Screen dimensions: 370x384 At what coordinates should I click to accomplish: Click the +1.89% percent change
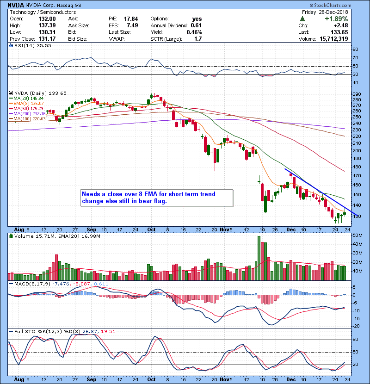[336, 19]
